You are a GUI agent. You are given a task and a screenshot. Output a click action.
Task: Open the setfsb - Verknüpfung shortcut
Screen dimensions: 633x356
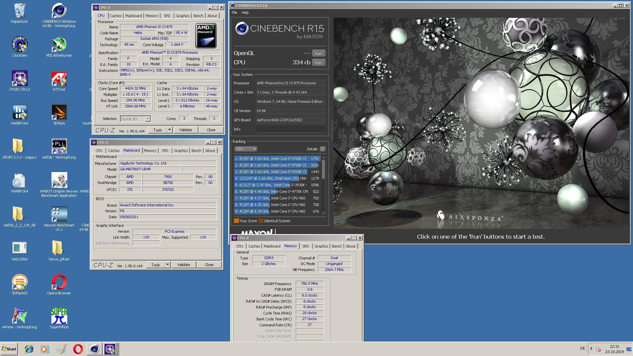coord(59,149)
